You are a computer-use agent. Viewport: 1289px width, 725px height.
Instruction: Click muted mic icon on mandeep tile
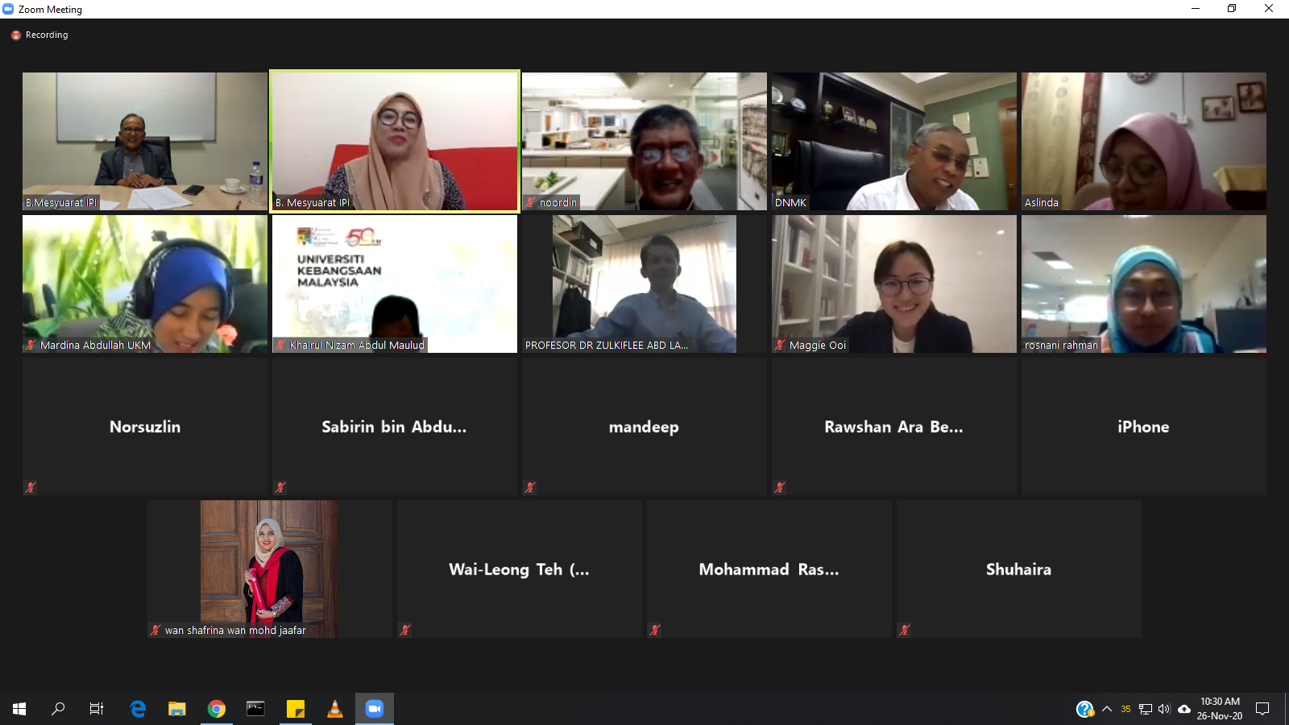tap(530, 487)
